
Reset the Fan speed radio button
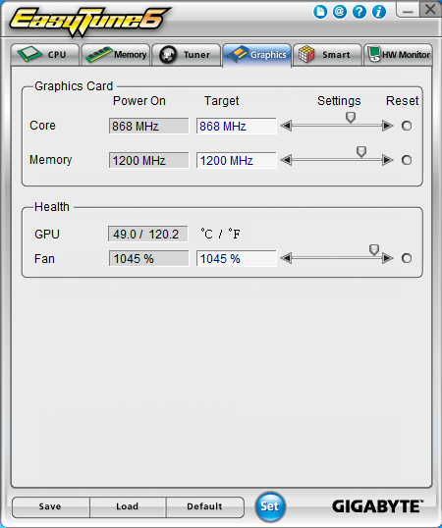tap(407, 258)
